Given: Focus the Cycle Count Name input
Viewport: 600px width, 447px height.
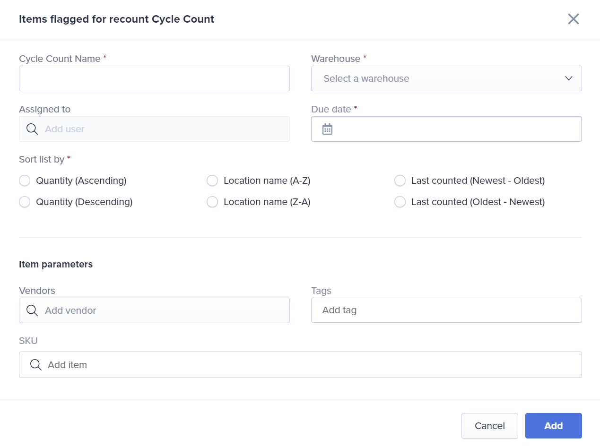Looking at the screenshot, I should point(154,78).
